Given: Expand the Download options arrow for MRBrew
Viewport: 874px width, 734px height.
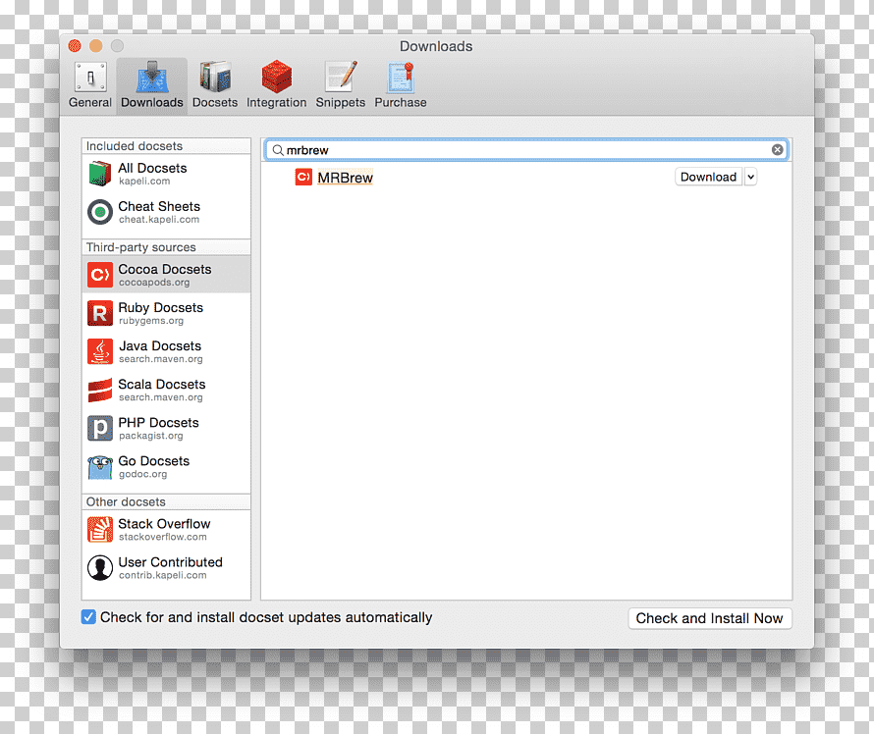Looking at the screenshot, I should tap(751, 177).
